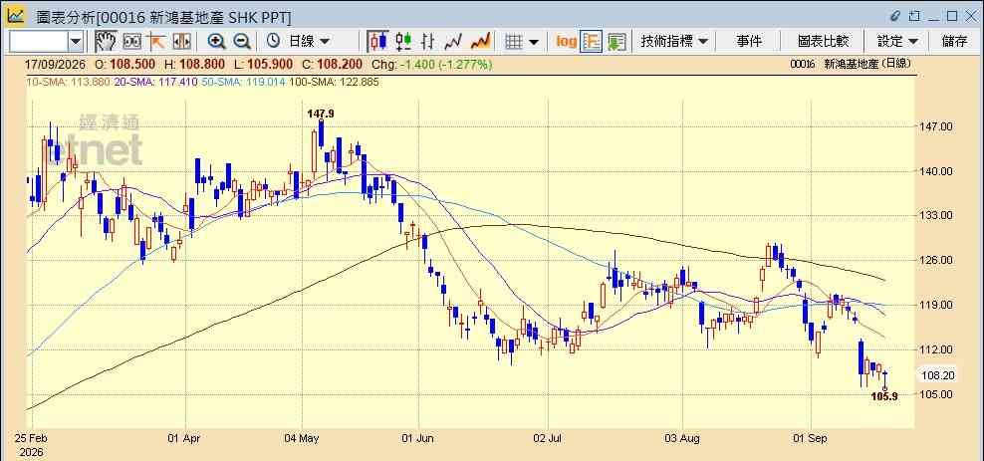Click the 20-SMA legend label
Viewport: 984px width, 461px height.
point(155,82)
